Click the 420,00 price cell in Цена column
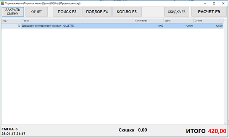This screenshot has height=138, width=229. [x=179, y=26]
